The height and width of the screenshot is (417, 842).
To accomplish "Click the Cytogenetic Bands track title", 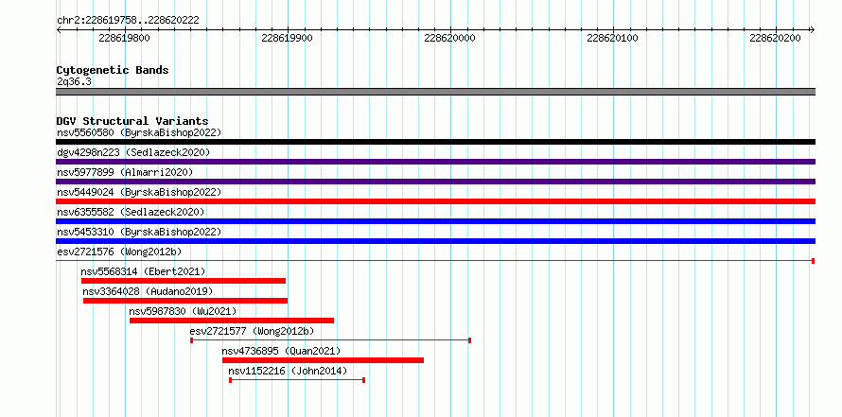I will [x=113, y=70].
